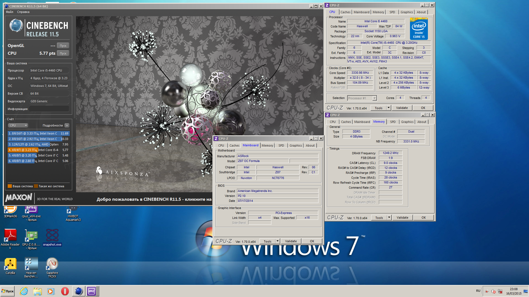
Task: Open the Tools dropdown arrow in the Mainboard window
Action: click(277, 241)
